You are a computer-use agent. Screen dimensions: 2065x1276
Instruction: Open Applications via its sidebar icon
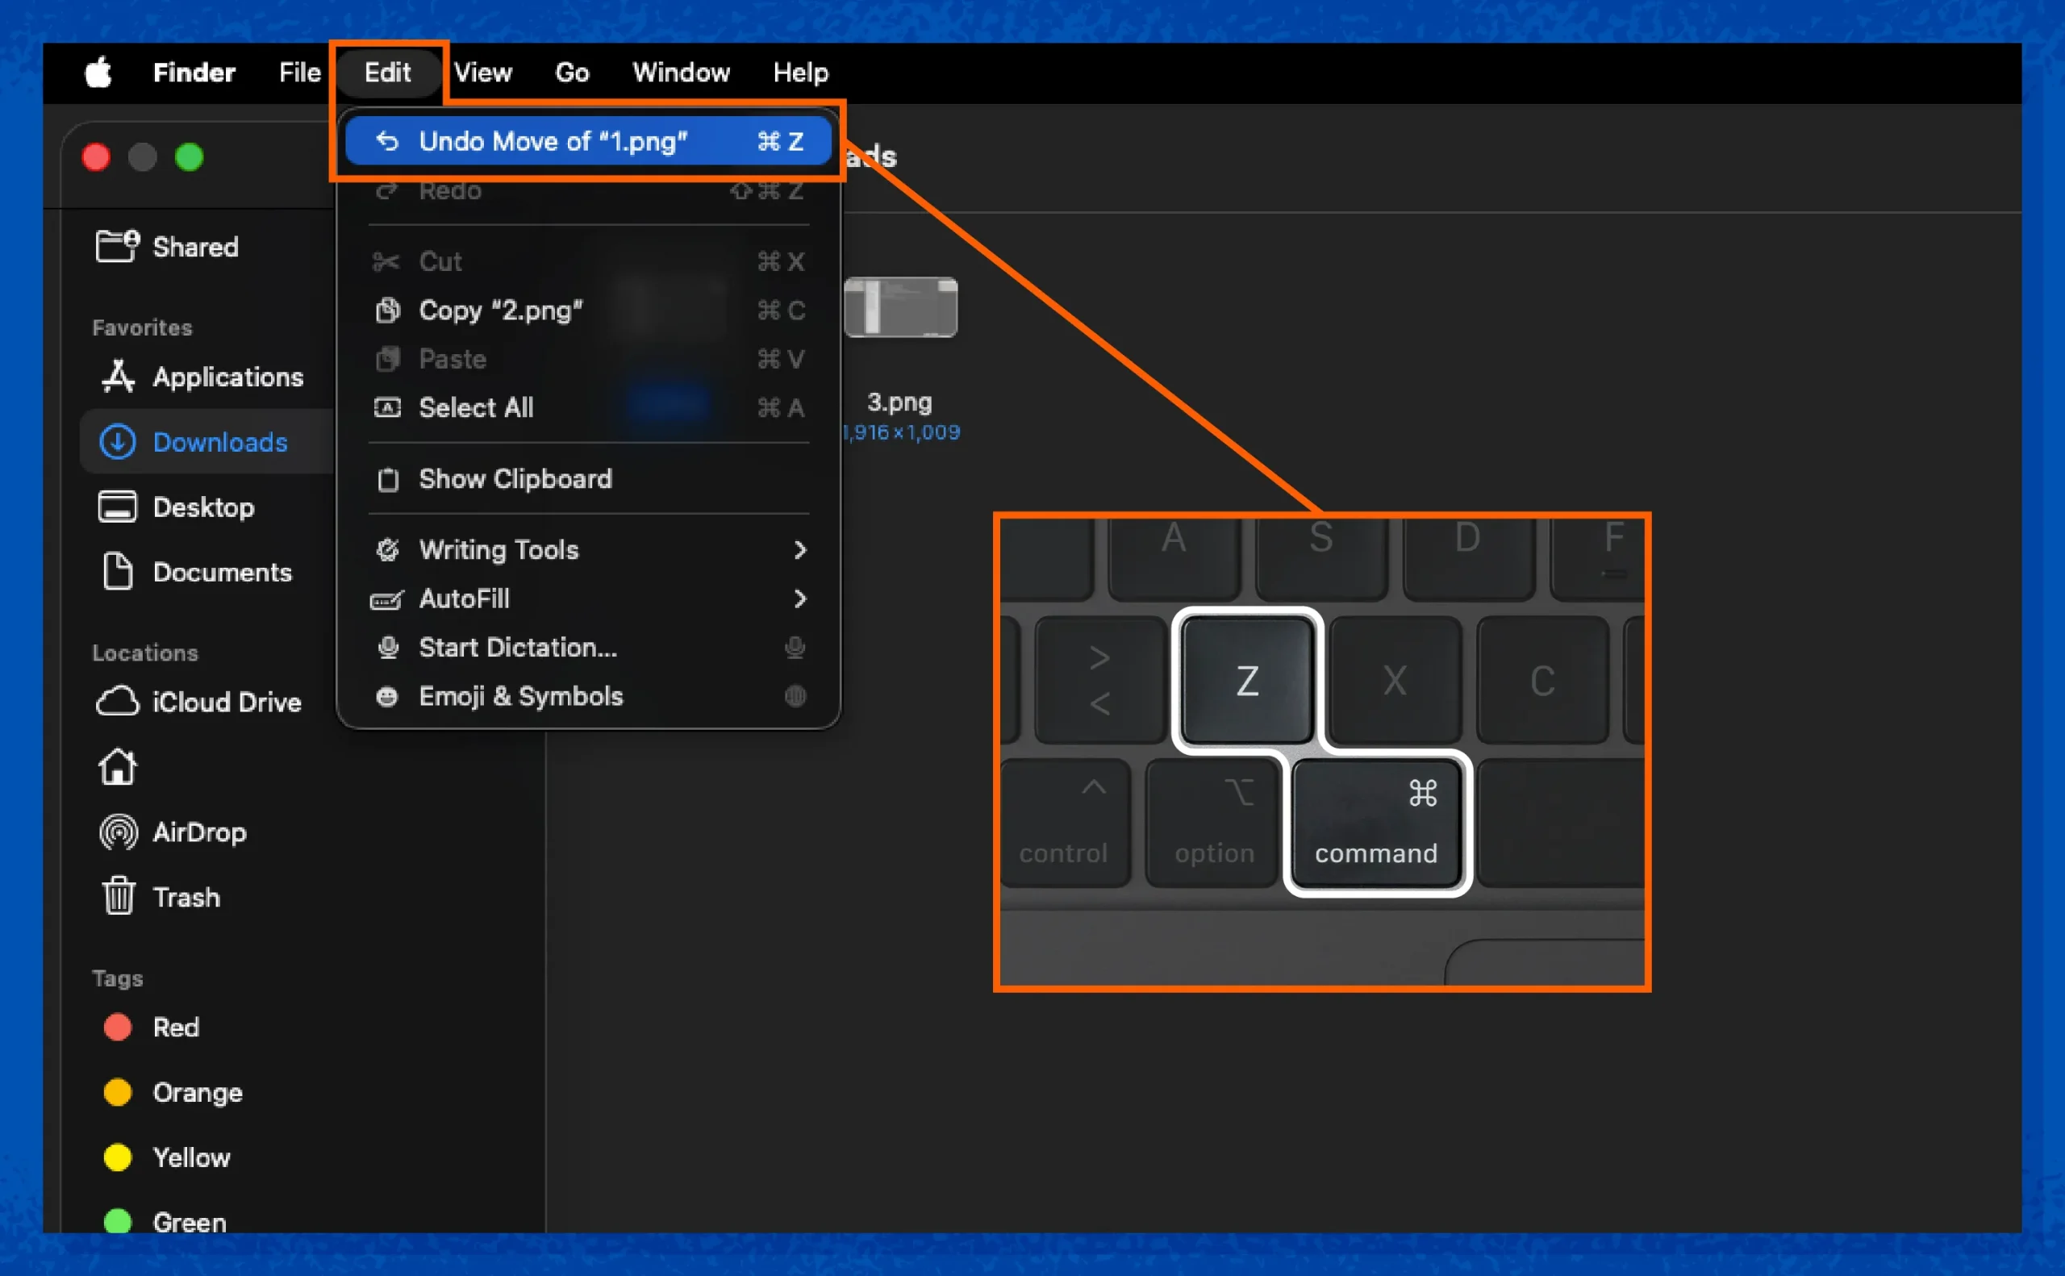118,377
